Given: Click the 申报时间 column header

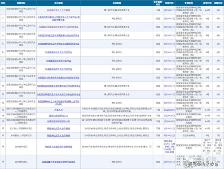Looking at the screenshot, I should 169,3.
